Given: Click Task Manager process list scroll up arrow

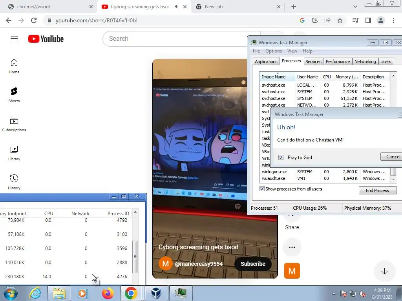Looking at the screenshot, I should click(x=393, y=76).
